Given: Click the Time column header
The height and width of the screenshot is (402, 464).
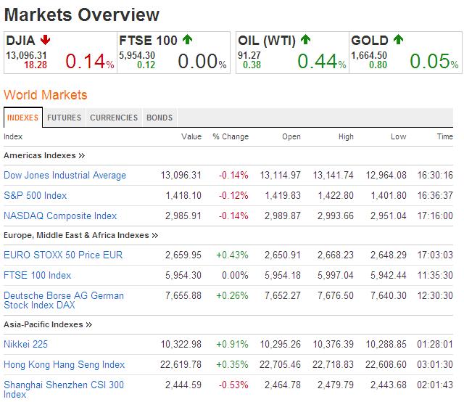Looking at the screenshot, I should point(445,136).
